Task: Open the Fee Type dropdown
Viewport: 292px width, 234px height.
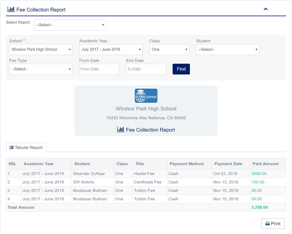Action: tap(41, 69)
